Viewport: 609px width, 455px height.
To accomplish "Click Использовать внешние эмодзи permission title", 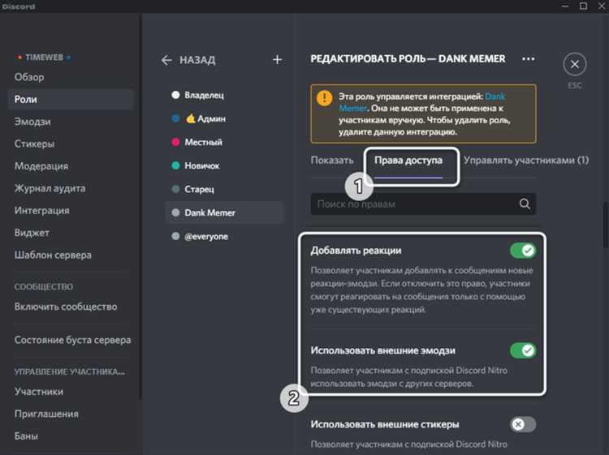I will (382, 350).
